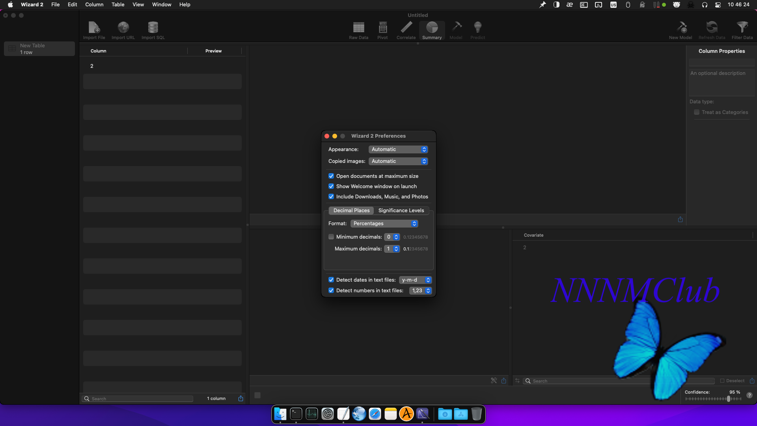The image size is (757, 426).
Task: Open System Preferences from the Dock
Action: point(328,414)
